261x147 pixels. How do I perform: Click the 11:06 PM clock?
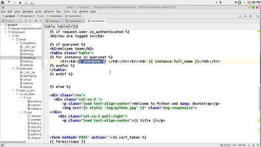[254, 2]
